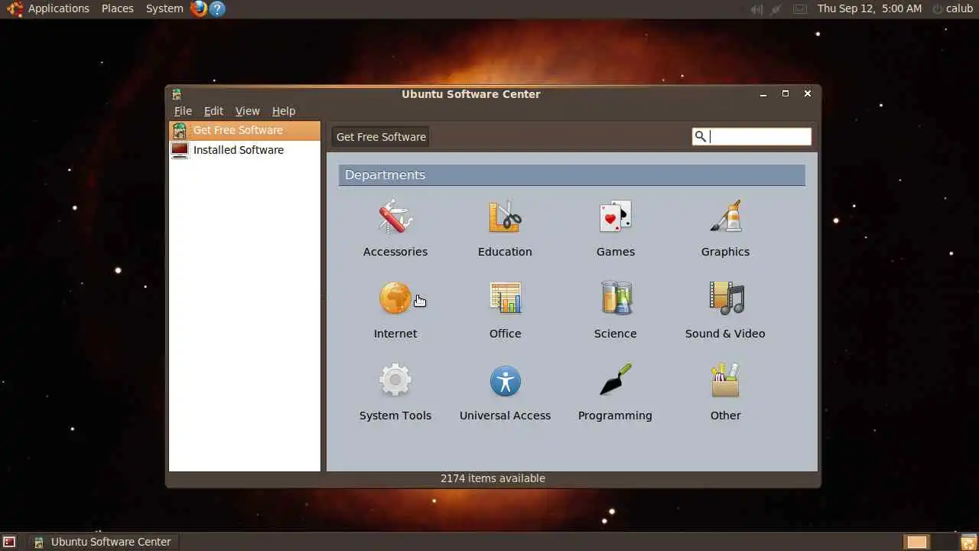979x551 pixels.
Task: Open the Other department icon
Action: point(726,380)
